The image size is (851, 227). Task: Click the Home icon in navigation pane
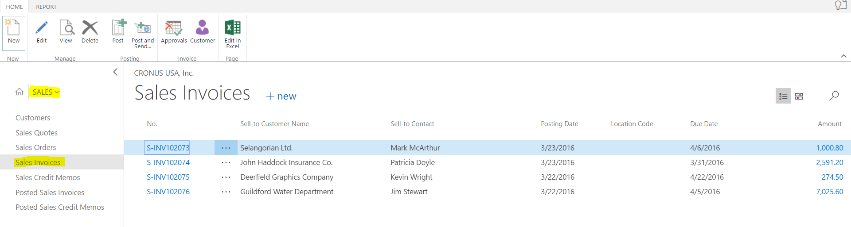click(x=20, y=92)
